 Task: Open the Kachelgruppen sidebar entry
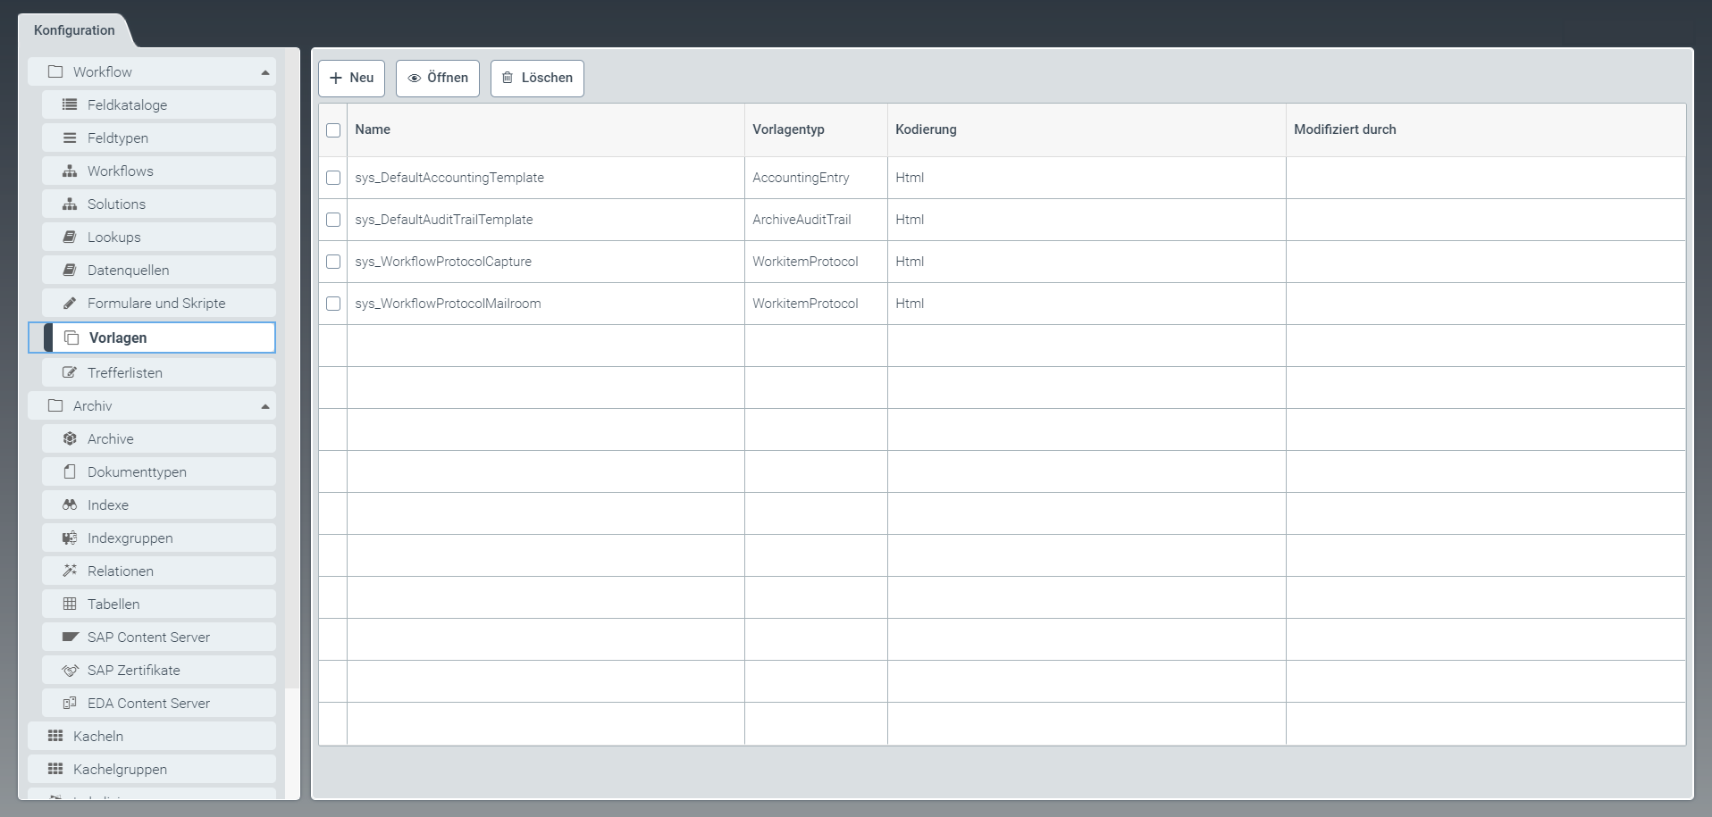[120, 769]
